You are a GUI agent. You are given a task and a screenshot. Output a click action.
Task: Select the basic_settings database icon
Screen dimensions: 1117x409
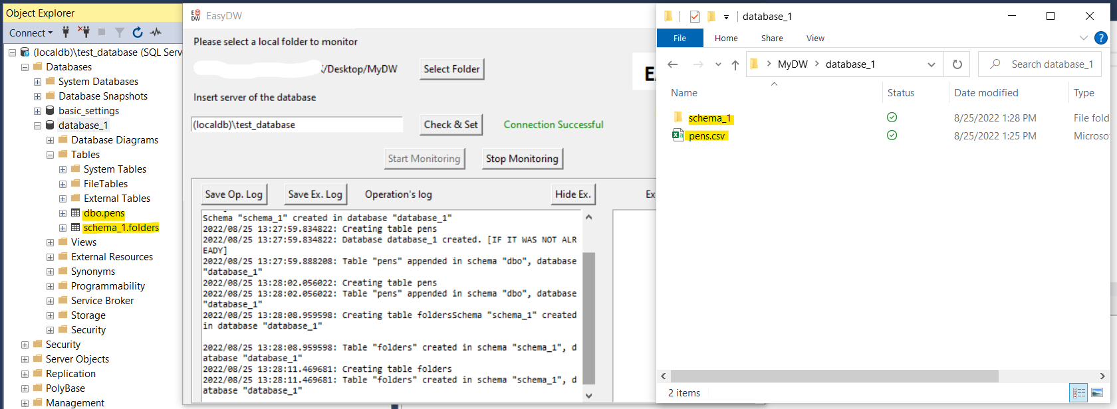point(50,111)
